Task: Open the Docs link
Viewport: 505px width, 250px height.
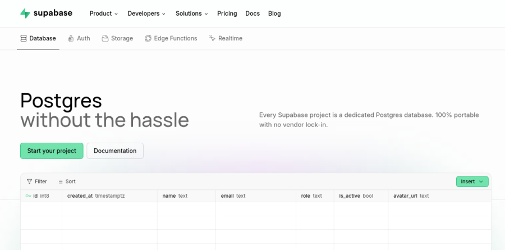Action: pos(252,13)
